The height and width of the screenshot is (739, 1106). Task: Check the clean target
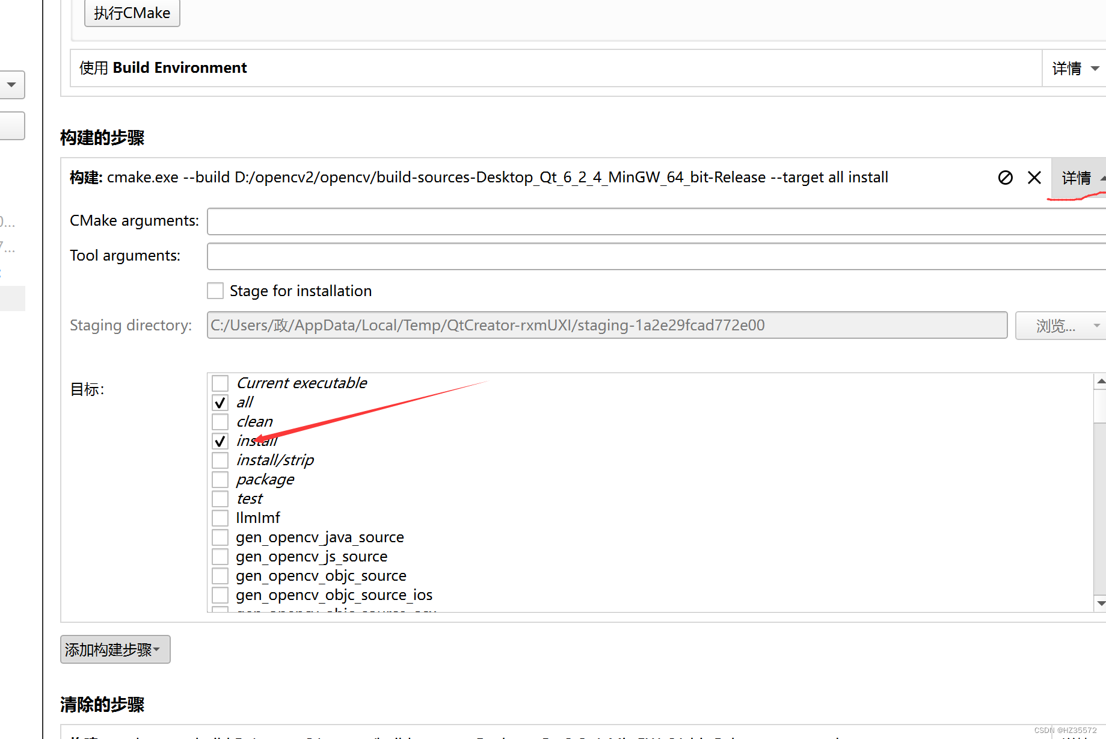point(220,421)
